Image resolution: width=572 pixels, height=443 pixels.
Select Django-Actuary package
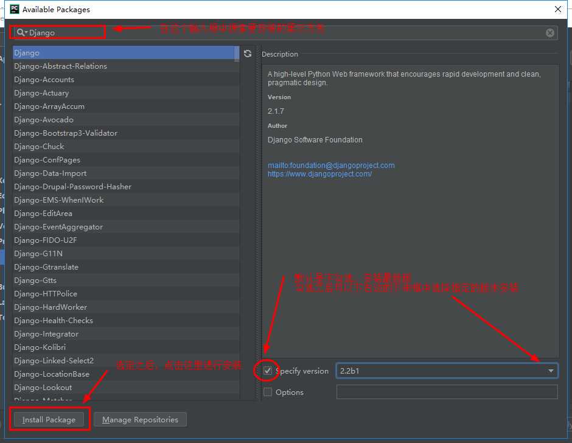(x=126, y=93)
